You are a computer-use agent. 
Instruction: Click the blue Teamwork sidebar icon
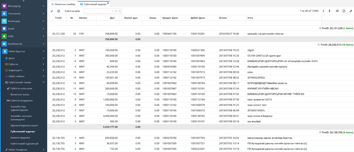4,14
